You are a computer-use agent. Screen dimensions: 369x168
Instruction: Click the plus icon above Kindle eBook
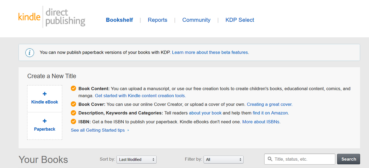pyautogui.click(x=45, y=94)
